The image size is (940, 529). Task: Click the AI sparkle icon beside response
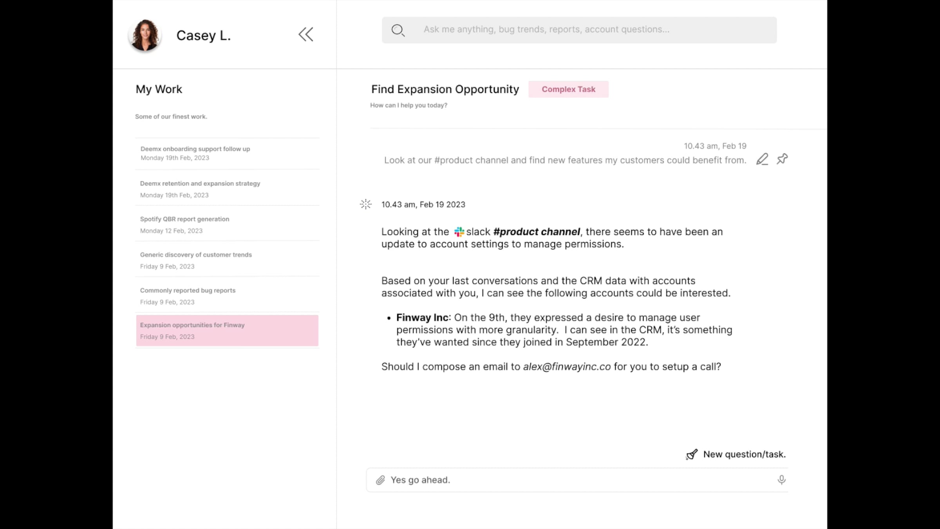[x=365, y=204]
